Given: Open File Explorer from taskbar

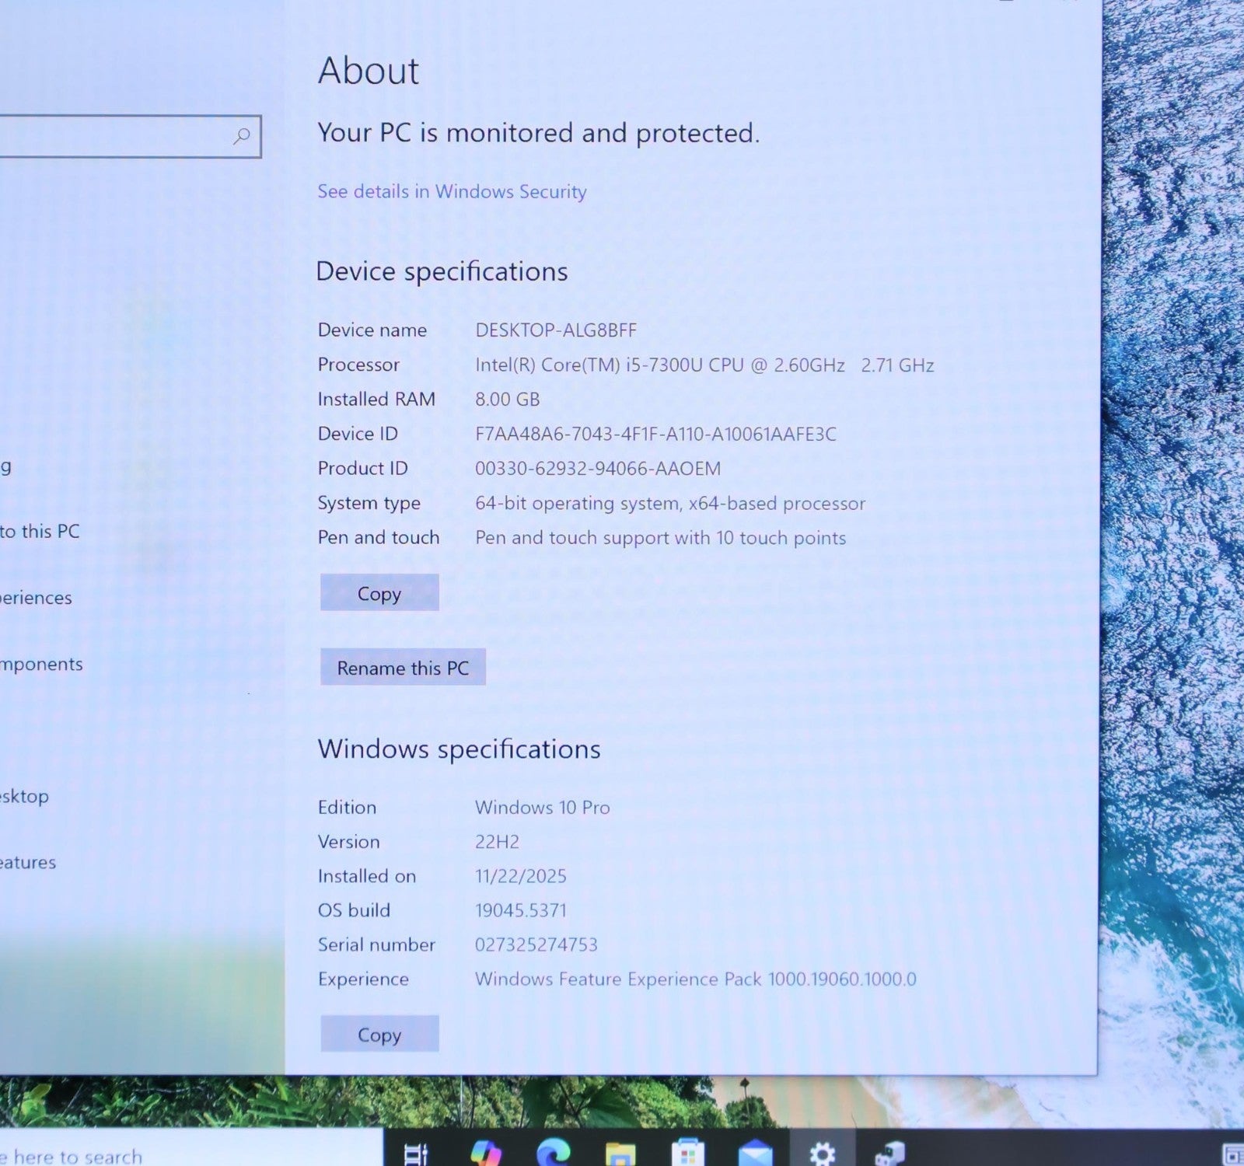Looking at the screenshot, I should point(620,1154).
